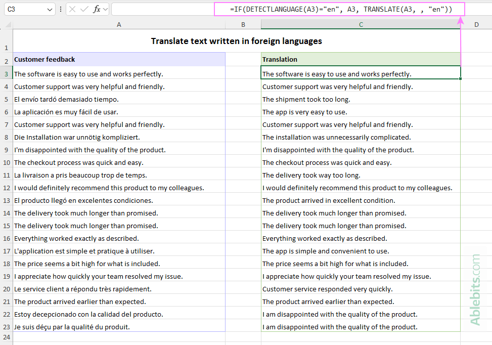This screenshot has height=345, width=492.
Task: Open Insert Function (fx) dialog
Action: 97,10
